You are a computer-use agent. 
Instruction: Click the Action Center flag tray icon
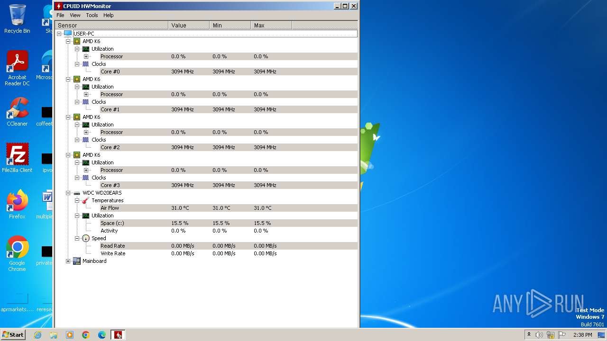[562, 335]
